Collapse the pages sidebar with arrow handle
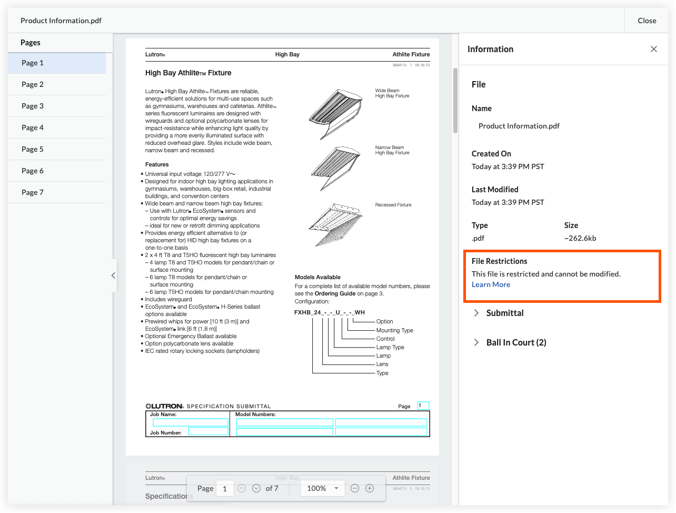 (113, 275)
